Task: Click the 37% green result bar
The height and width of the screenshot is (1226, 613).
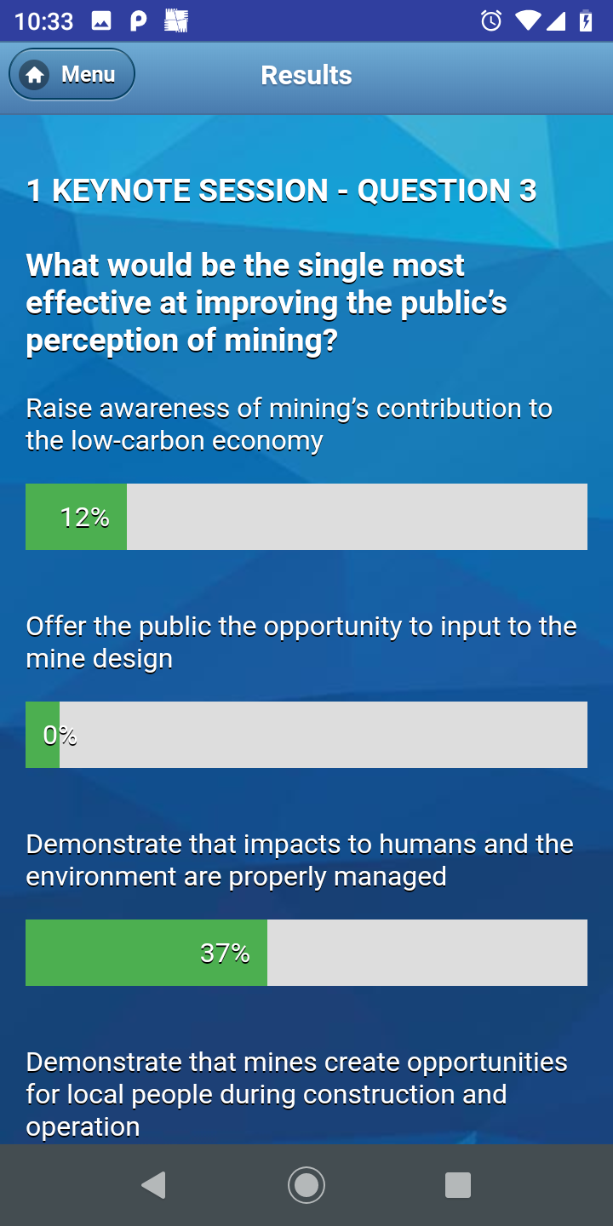Action: click(x=146, y=953)
